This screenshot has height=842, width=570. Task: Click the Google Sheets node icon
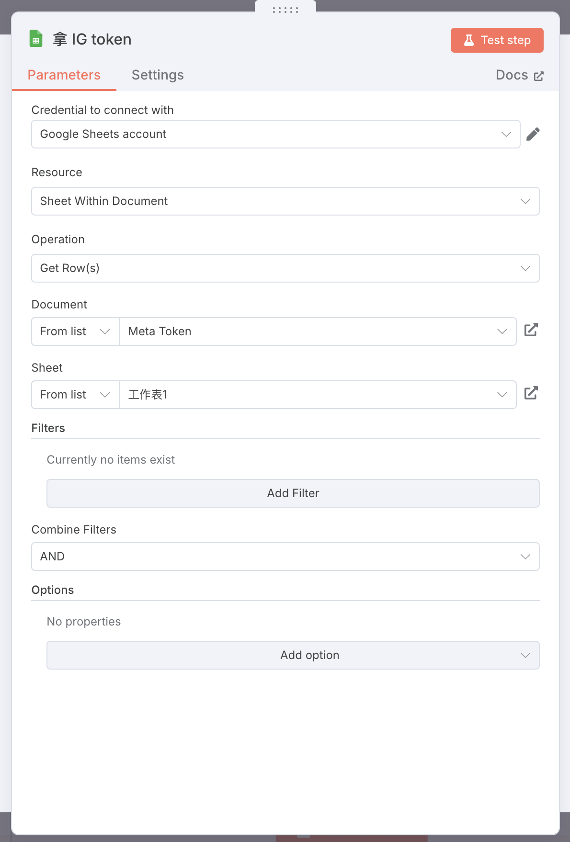(x=36, y=39)
